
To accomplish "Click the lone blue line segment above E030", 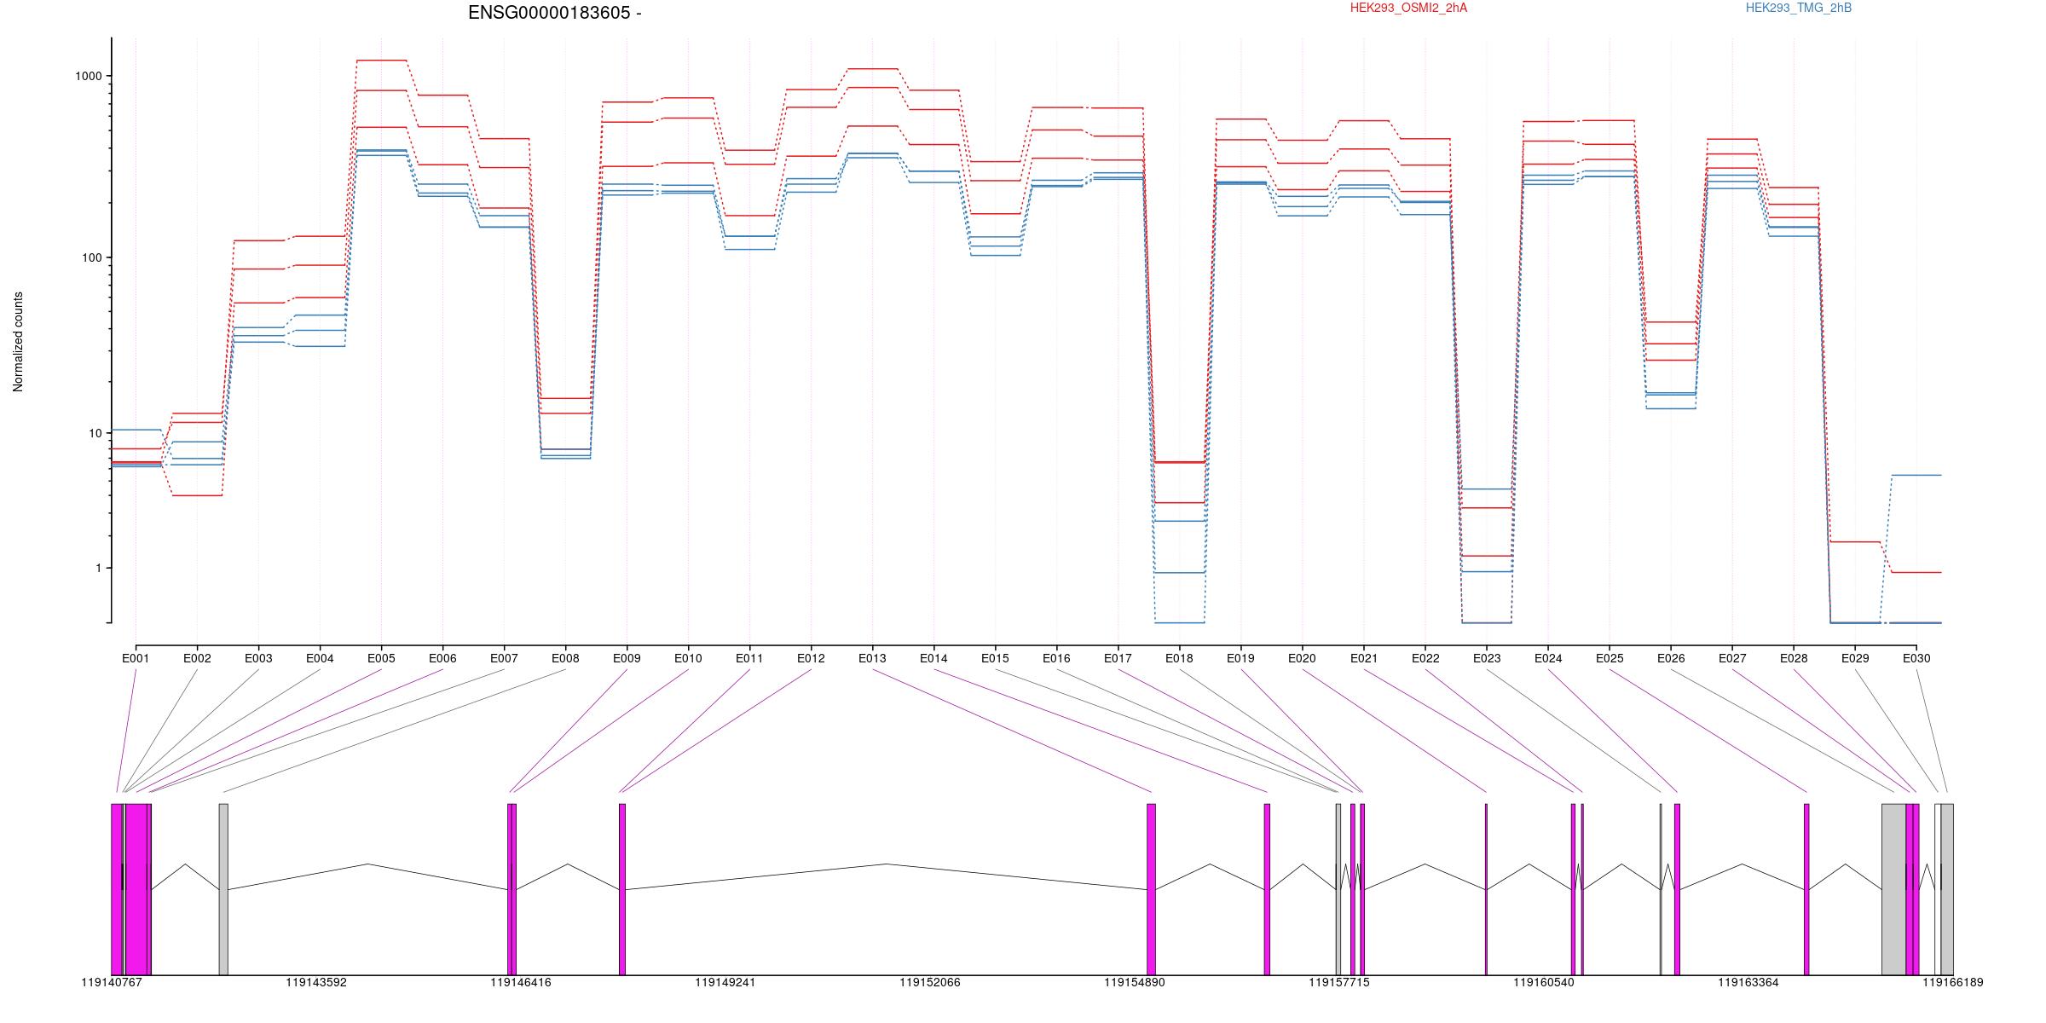I will point(1916,475).
